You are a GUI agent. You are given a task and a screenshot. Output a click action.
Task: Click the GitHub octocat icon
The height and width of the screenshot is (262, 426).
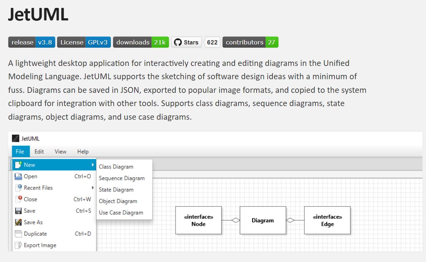[178, 42]
